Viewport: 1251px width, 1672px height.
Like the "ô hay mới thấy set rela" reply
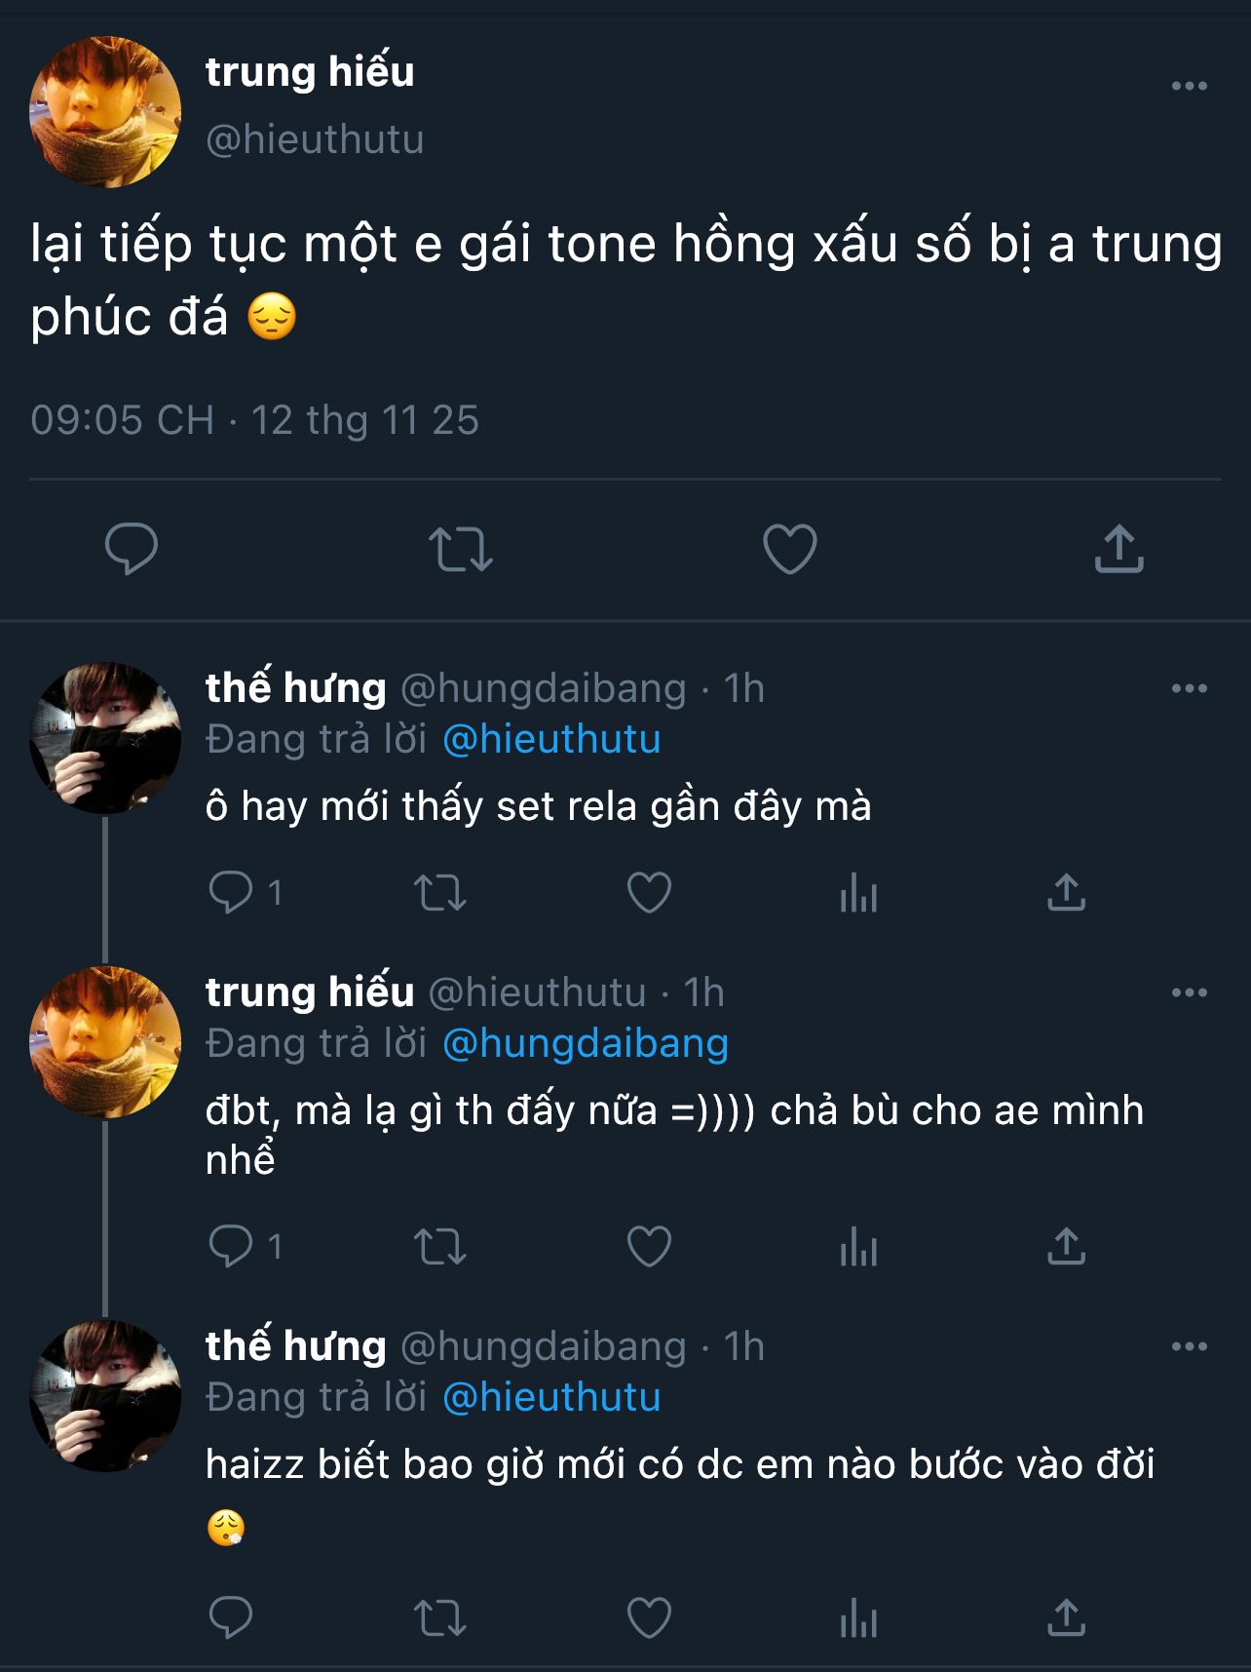pyautogui.click(x=649, y=892)
